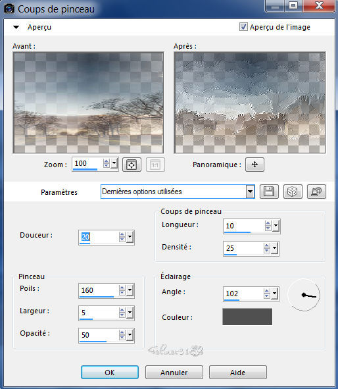Screen dimensions: 338x389
Task: Open help with the Aide button
Action: [x=237, y=372]
